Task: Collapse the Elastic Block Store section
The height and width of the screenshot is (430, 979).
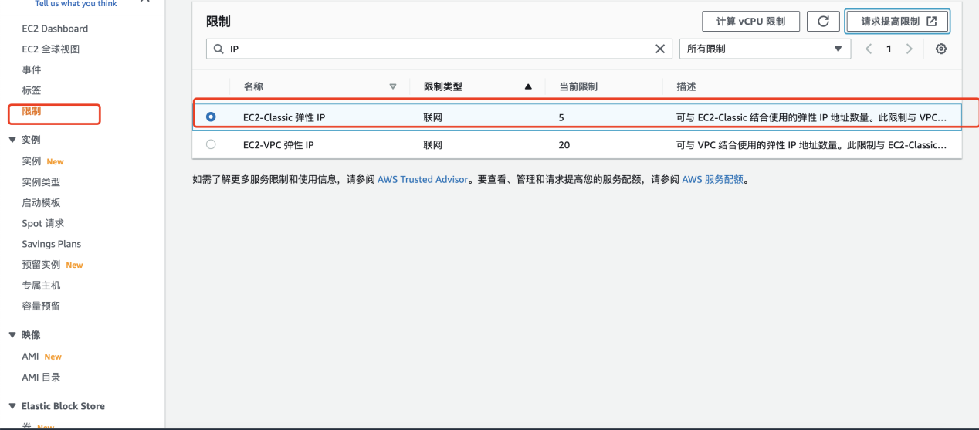Action: point(12,406)
